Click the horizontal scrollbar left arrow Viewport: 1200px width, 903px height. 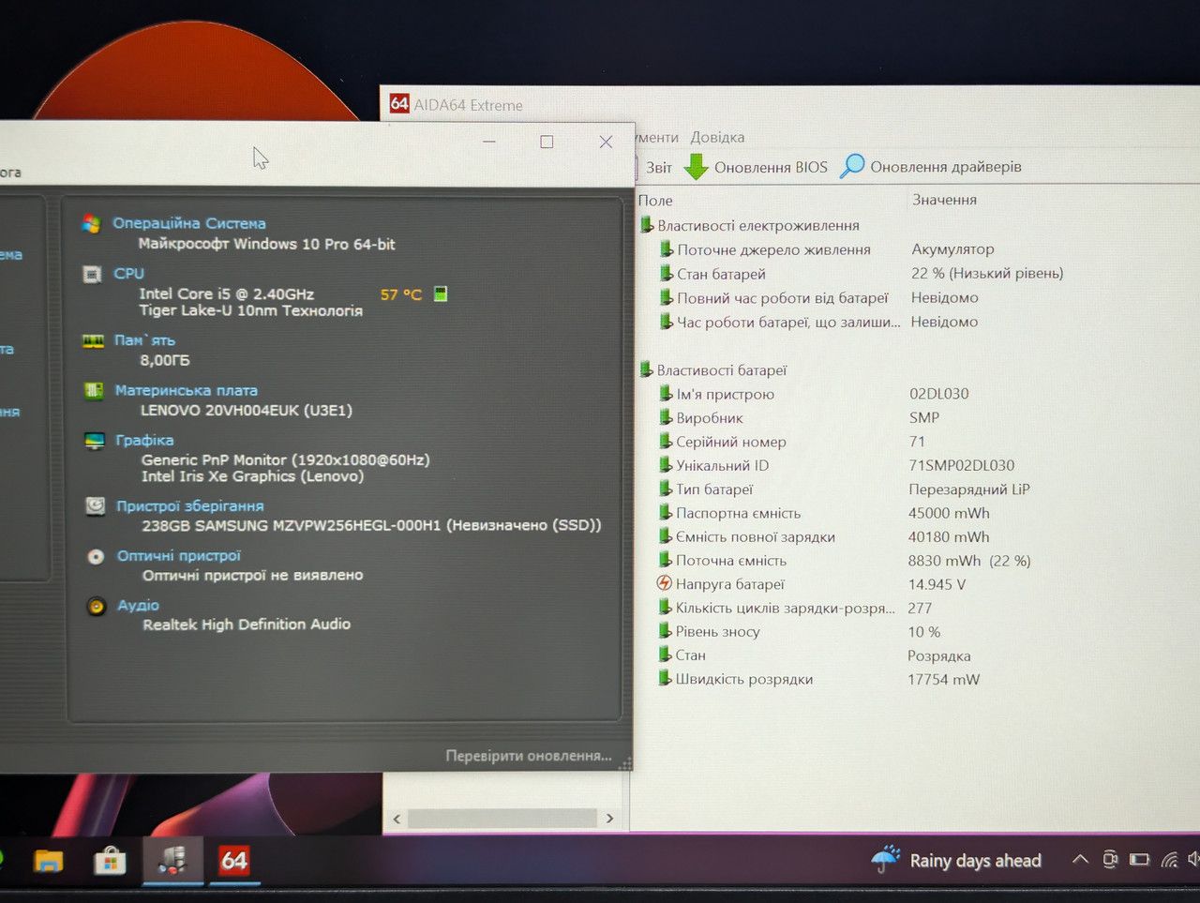(397, 819)
